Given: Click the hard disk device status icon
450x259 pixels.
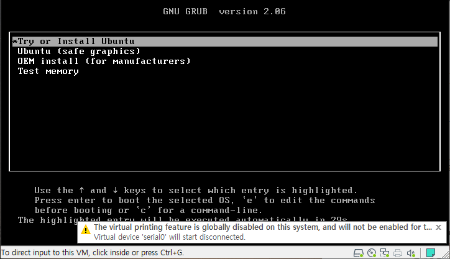Looking at the screenshot, I should pos(358,253).
